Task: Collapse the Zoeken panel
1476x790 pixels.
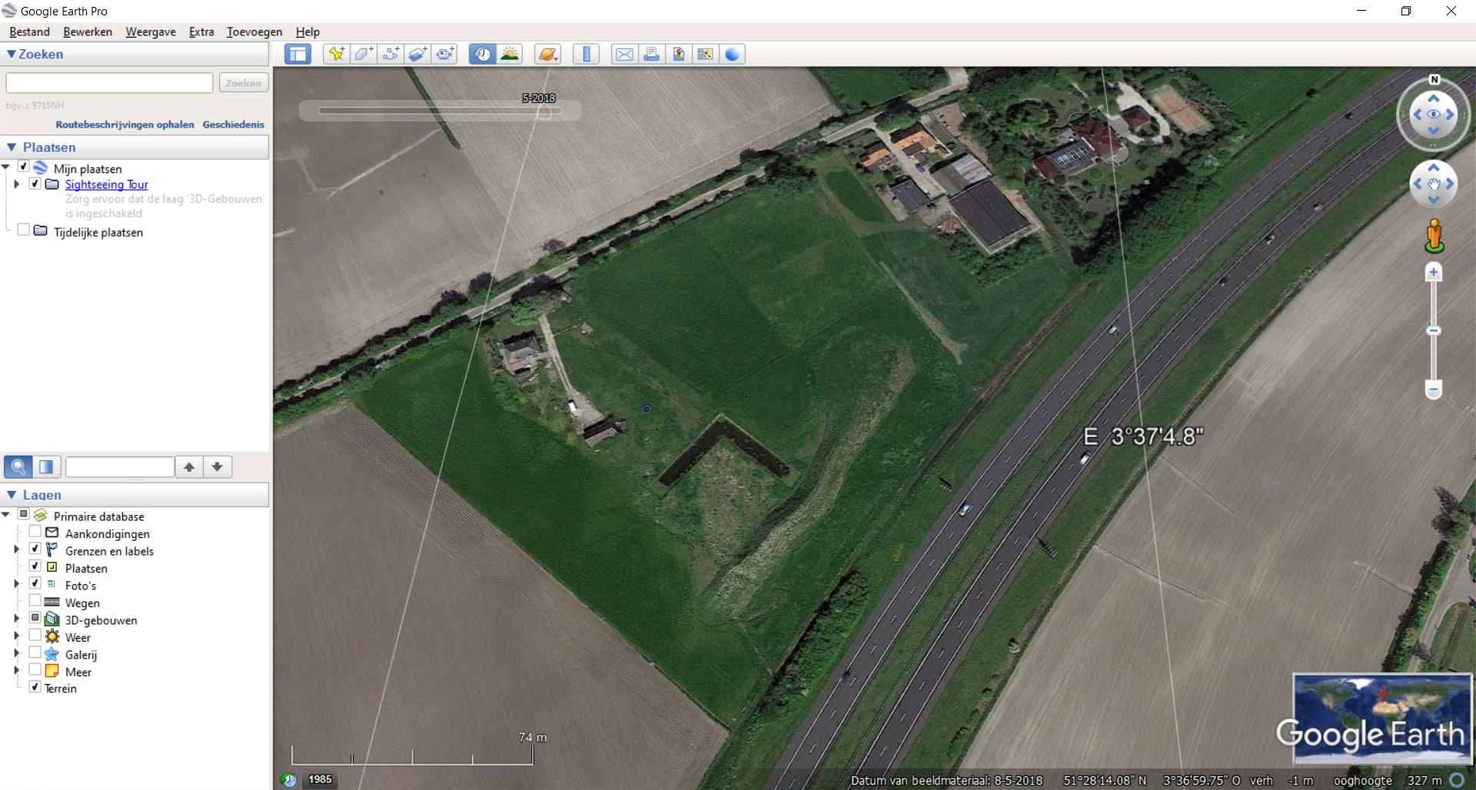Action: click(x=11, y=55)
